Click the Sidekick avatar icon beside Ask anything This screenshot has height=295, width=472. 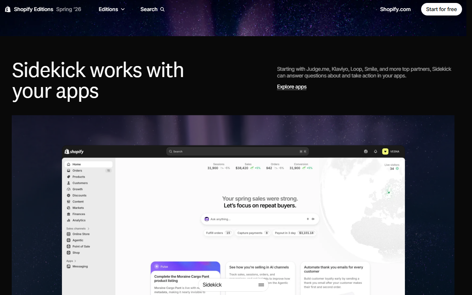coord(207,219)
